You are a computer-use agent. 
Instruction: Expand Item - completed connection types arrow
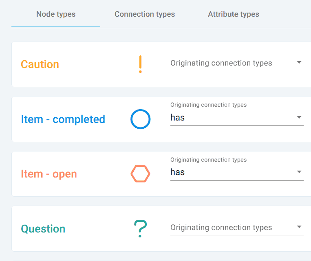[x=299, y=117]
